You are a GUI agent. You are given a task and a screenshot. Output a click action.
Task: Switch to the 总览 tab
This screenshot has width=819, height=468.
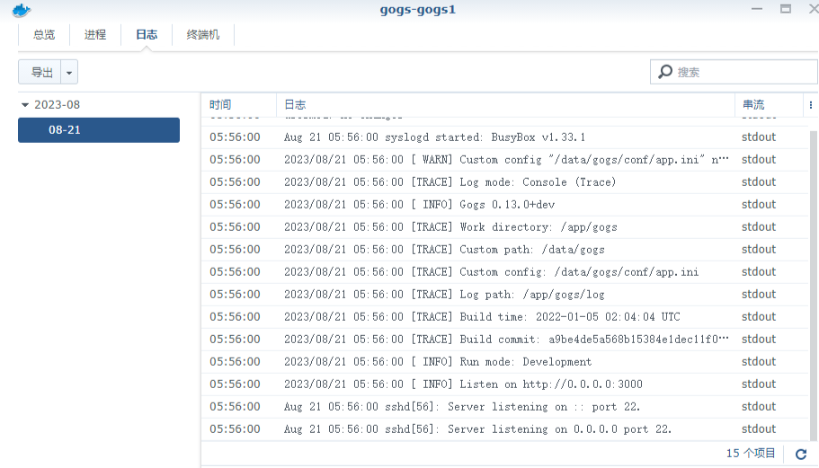[44, 35]
